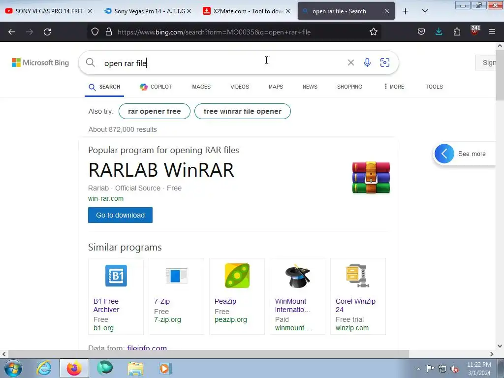Screen dimensions: 504x378
Task: Click the Go to download button
Action: [120, 215]
